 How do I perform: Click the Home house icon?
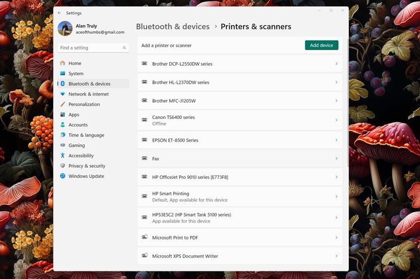pyautogui.click(x=62, y=63)
